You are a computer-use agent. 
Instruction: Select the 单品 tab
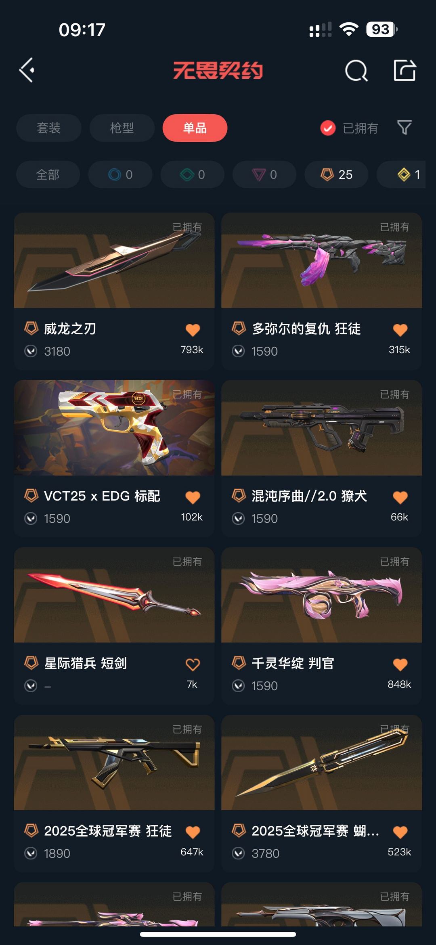click(195, 128)
